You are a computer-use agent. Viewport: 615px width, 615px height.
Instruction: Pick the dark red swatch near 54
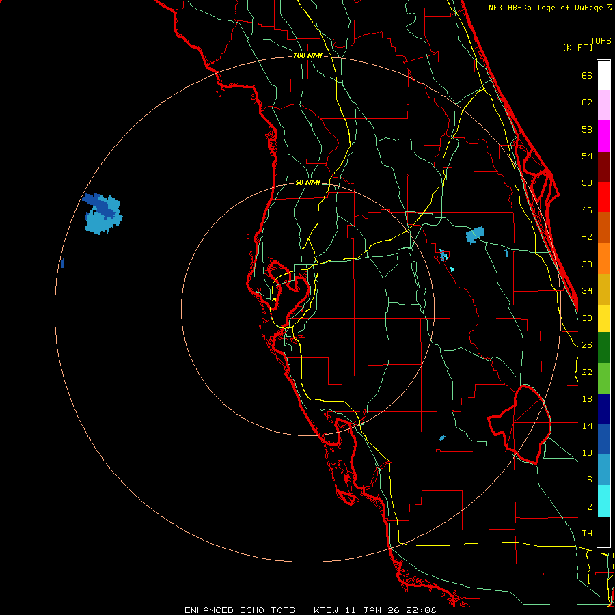(603, 167)
